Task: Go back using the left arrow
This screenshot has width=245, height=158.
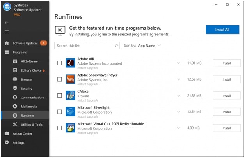Action: point(7,23)
